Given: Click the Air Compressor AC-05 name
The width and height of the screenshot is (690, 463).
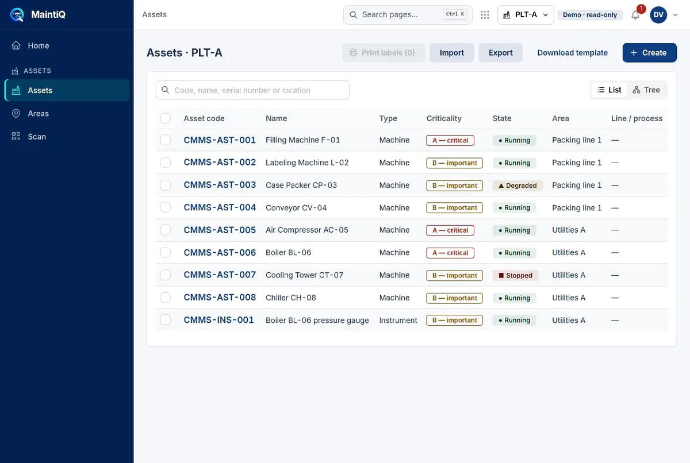Looking at the screenshot, I should pos(307,230).
